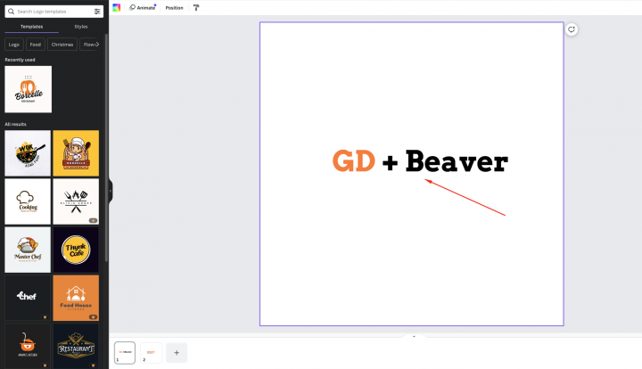This screenshot has height=369, width=642.
Task: Open the background color picker swatch
Action: tap(117, 7)
